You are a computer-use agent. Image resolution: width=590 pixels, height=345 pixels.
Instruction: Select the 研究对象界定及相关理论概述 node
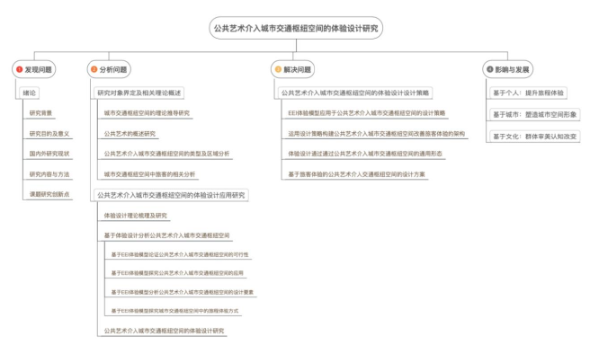point(139,93)
